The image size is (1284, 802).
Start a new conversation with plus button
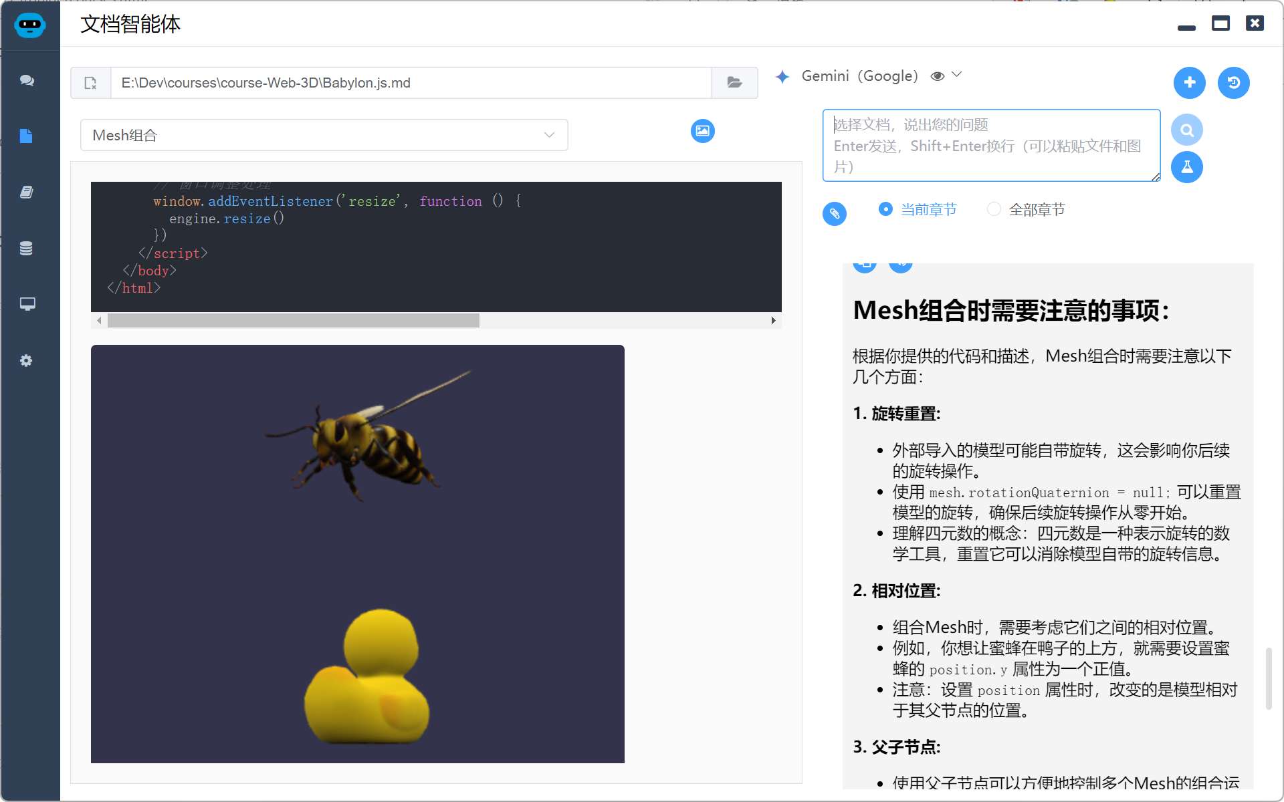tap(1190, 83)
